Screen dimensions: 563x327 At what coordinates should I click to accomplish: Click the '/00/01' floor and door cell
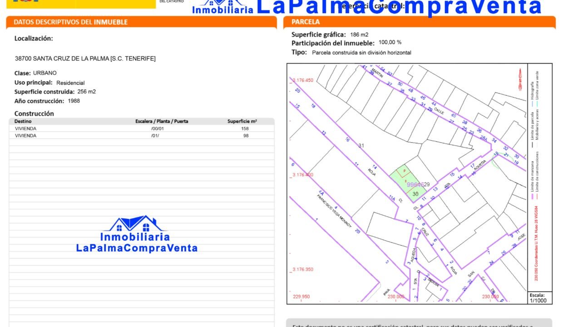[x=157, y=129]
